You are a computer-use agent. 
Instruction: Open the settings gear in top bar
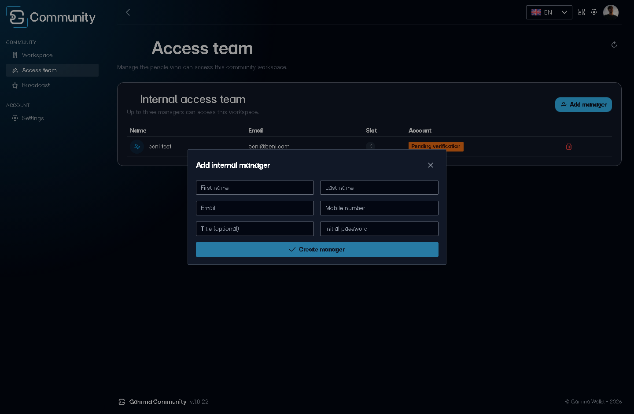[594, 12]
